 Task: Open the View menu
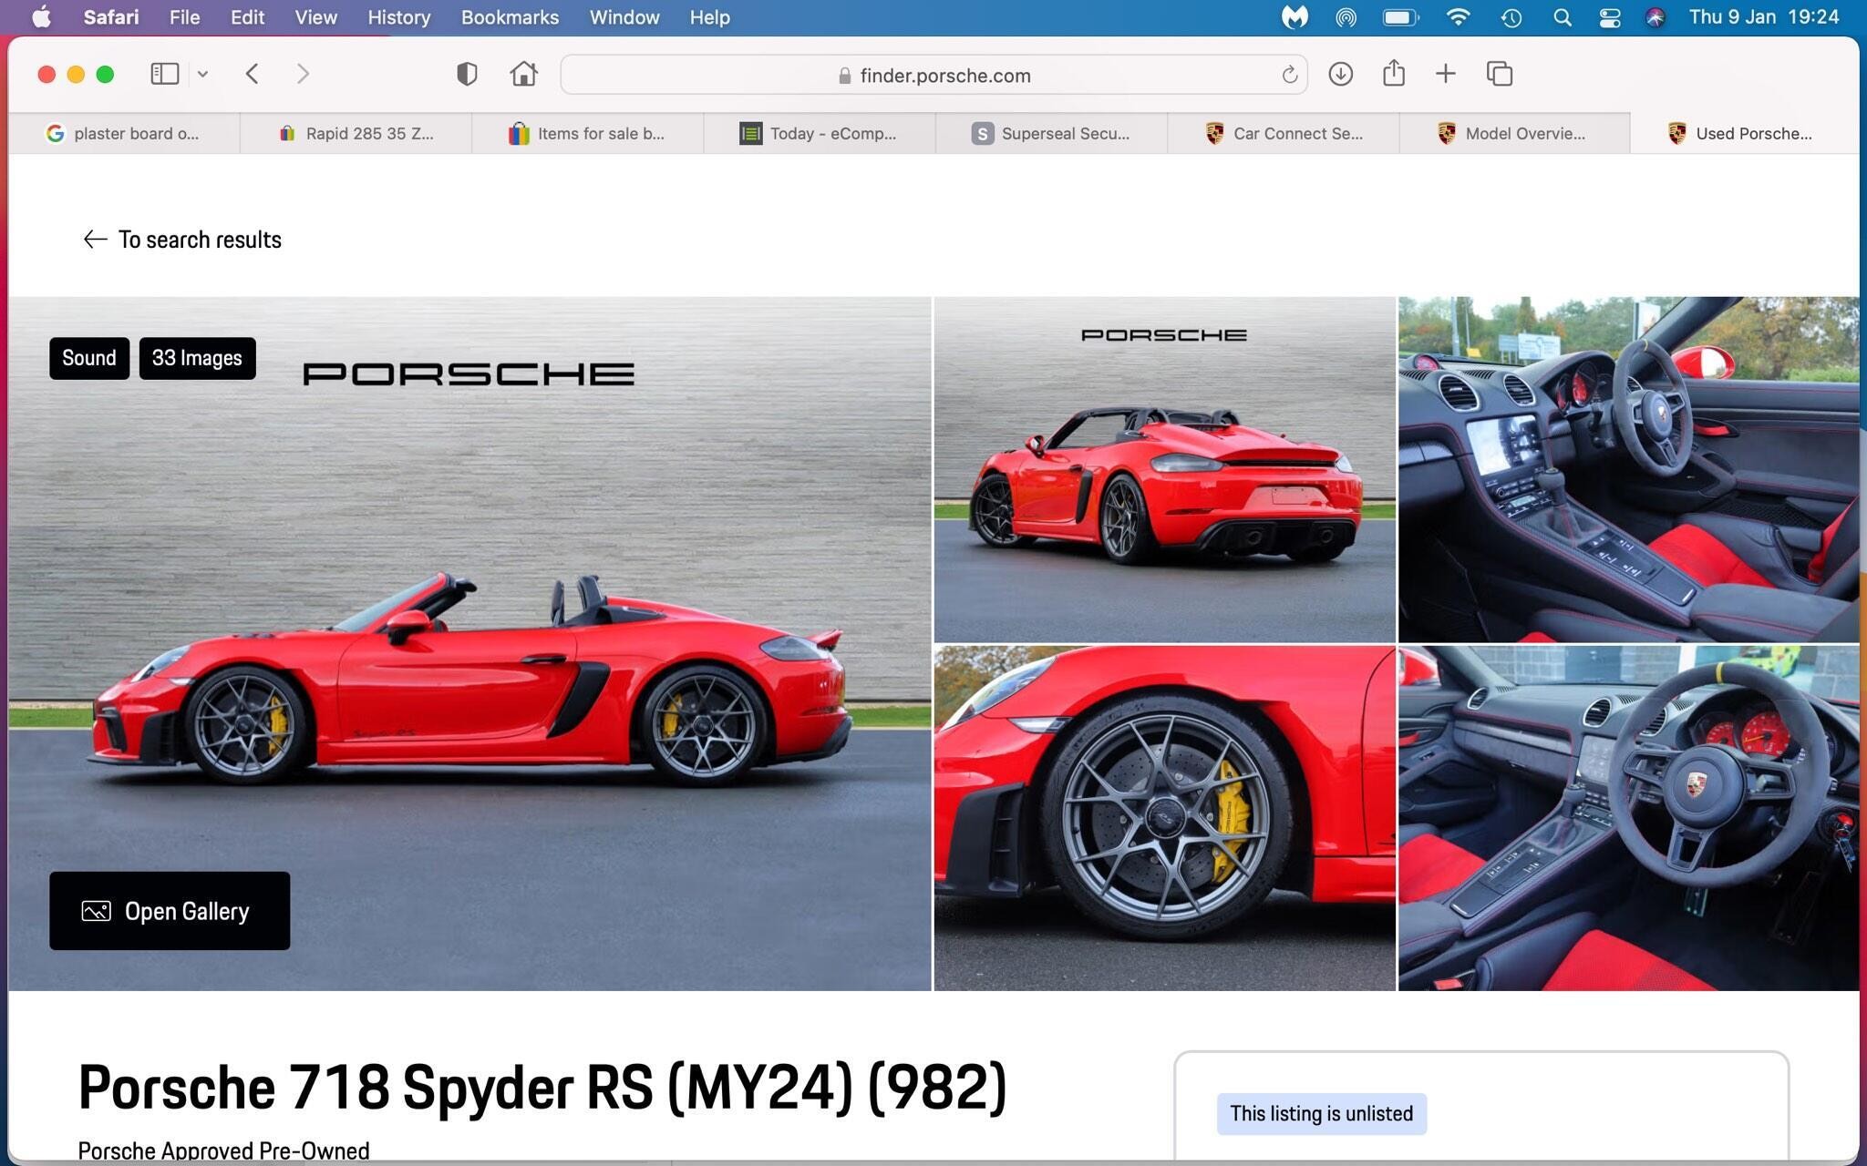315,17
